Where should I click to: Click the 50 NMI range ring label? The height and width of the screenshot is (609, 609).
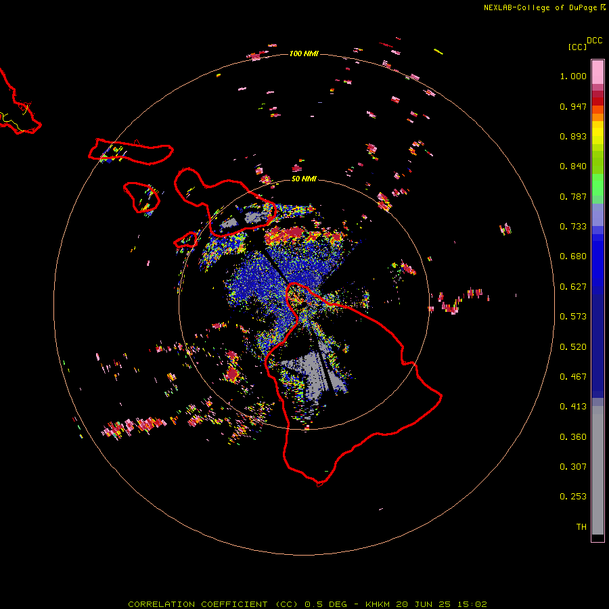304,179
